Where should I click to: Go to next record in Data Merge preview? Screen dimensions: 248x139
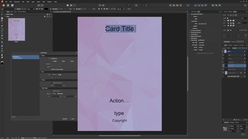(x=63, y=85)
